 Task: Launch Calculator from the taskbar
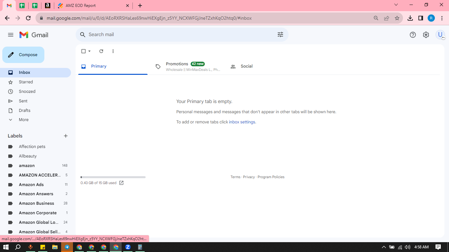[140, 247]
